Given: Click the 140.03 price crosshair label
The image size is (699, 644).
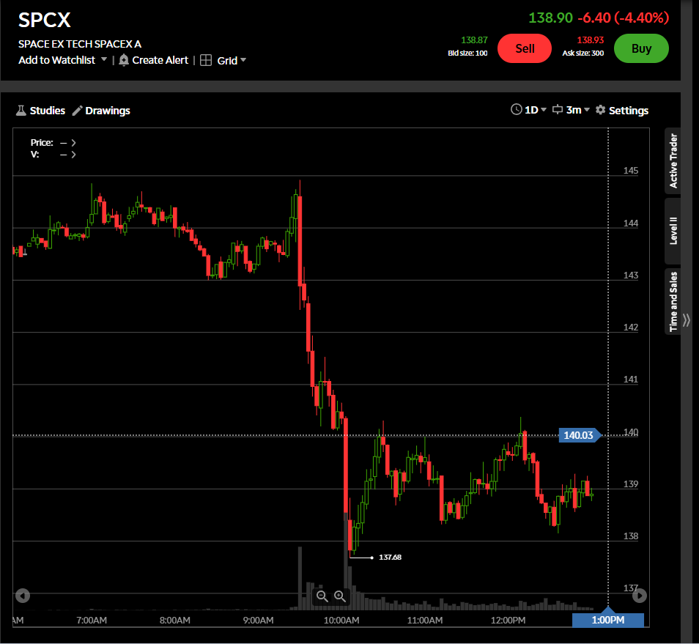Looking at the screenshot, I should pyautogui.click(x=579, y=435).
